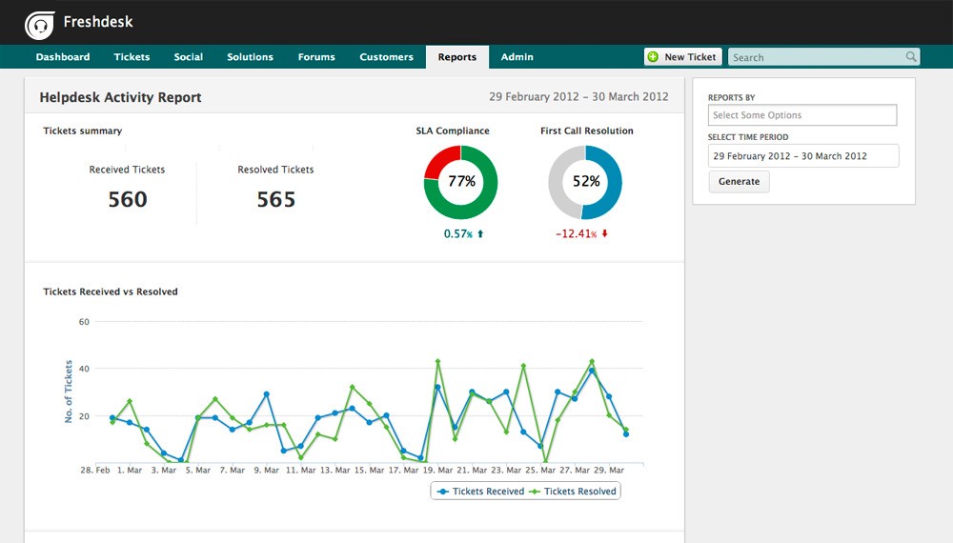953x543 pixels.
Task: Open the Reports By options dropdown
Action: 802,115
